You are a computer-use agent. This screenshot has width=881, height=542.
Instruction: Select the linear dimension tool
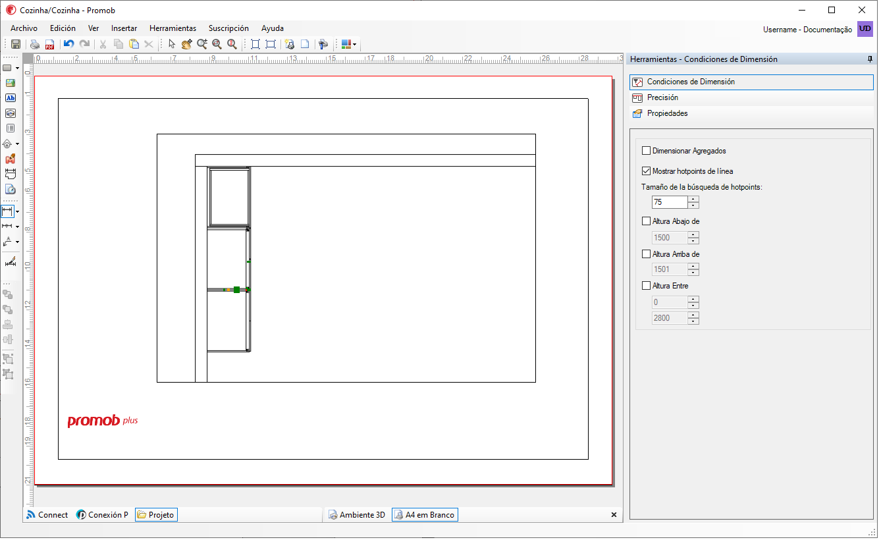coord(7,211)
